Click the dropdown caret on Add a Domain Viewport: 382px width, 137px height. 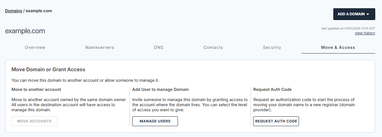(368, 14)
